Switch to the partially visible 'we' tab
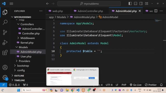The image size is (166, 93). (x=149, y=11)
